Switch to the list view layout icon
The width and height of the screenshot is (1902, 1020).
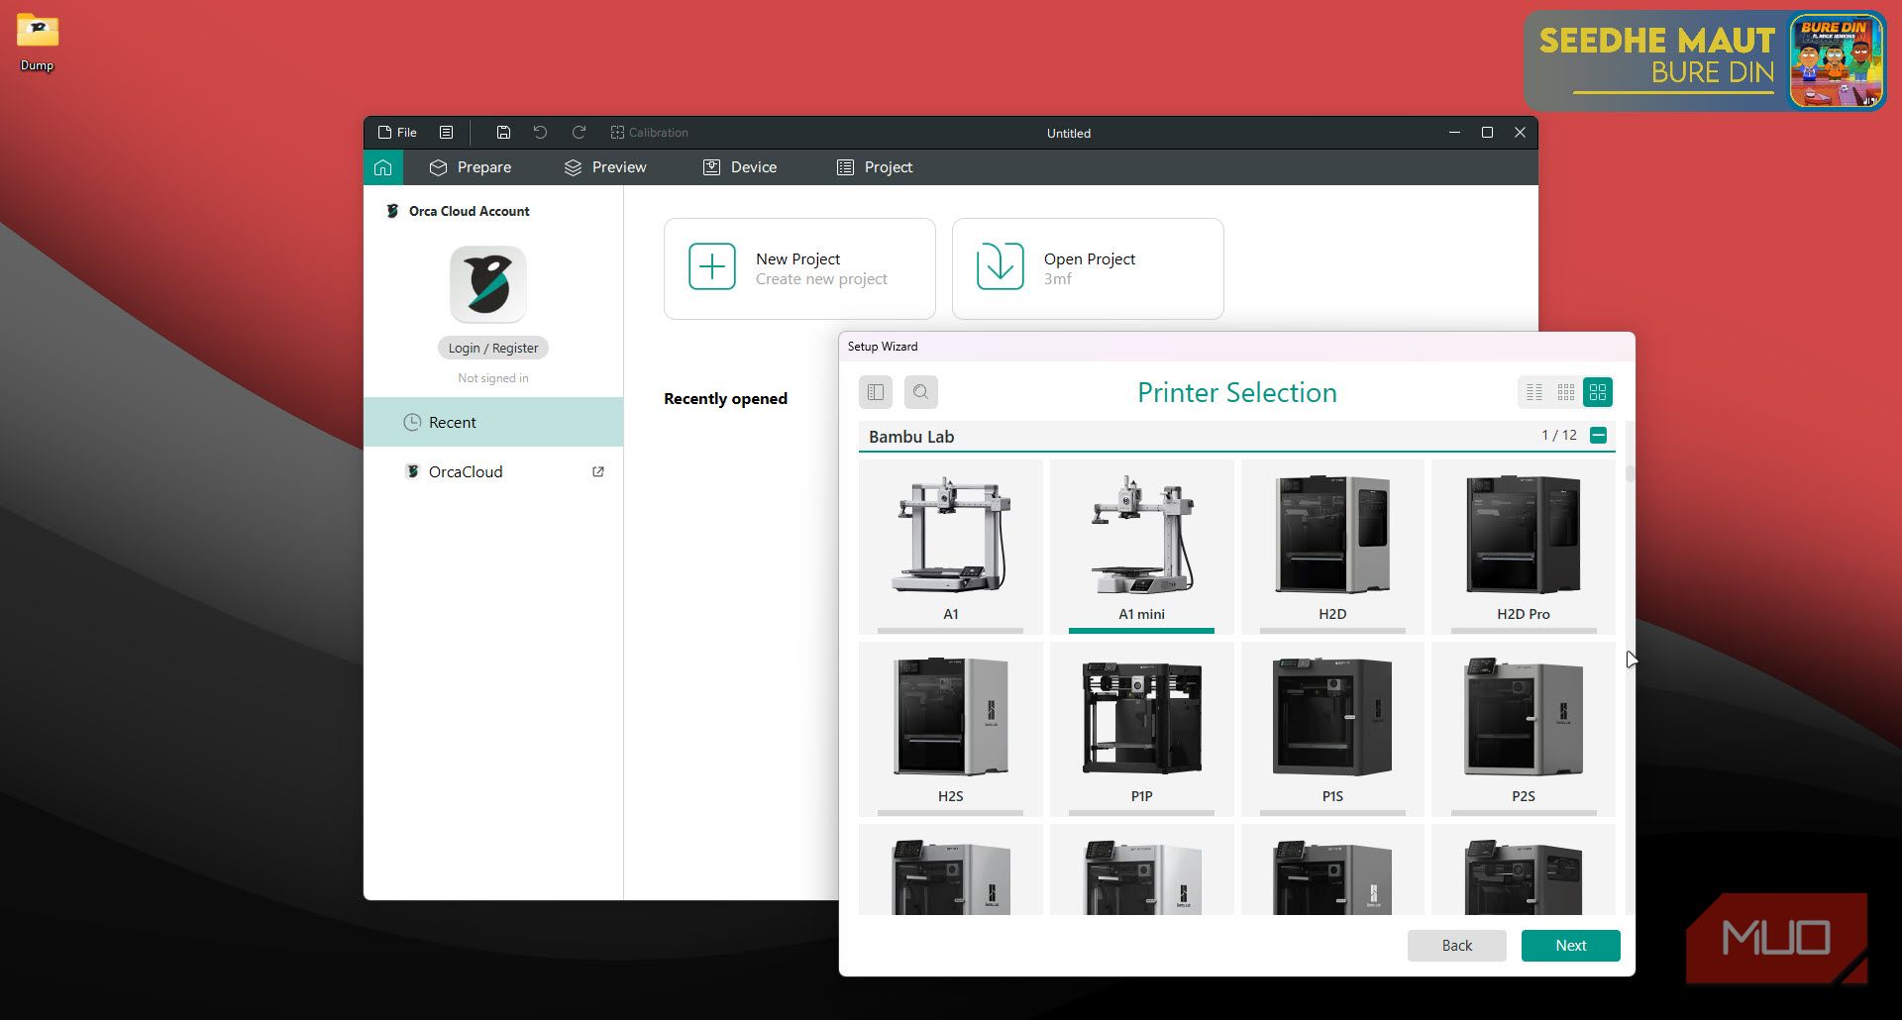click(x=1534, y=392)
